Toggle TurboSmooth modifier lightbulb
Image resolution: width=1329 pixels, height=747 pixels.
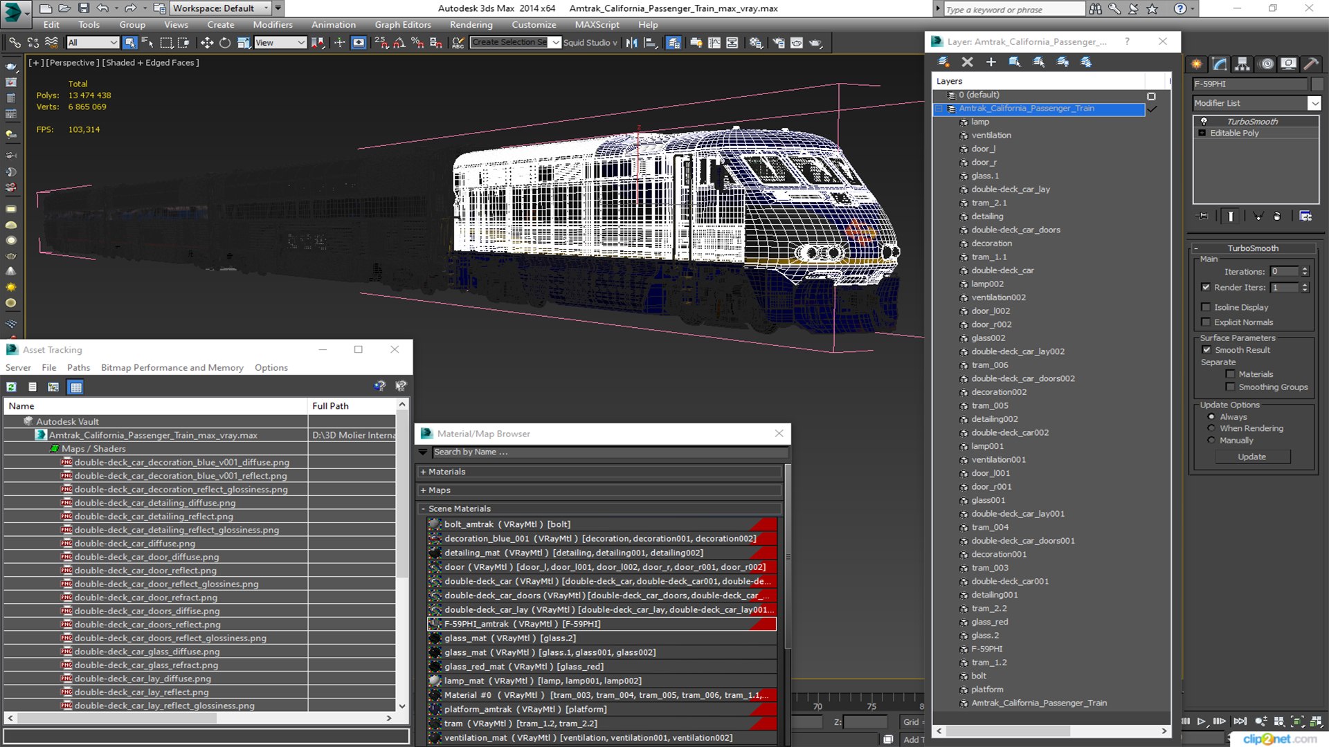(x=1204, y=121)
